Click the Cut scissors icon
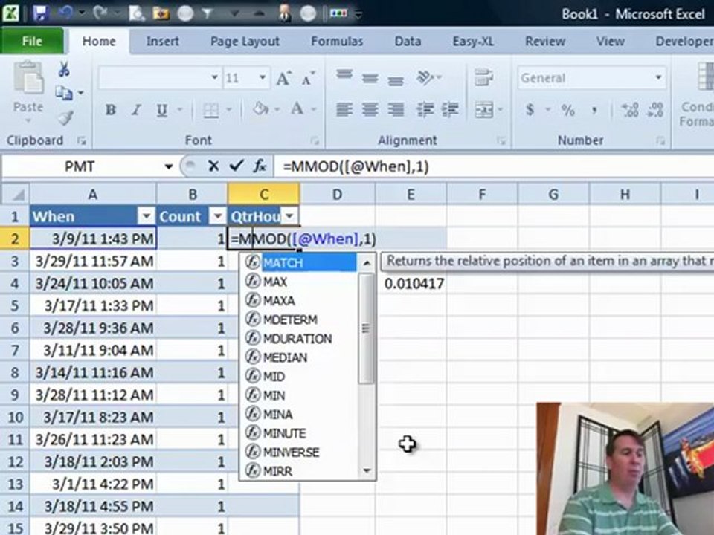 point(64,70)
